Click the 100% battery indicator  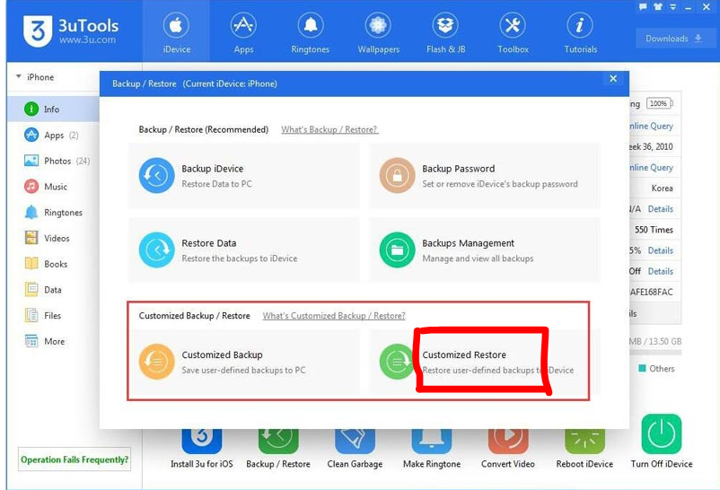(x=659, y=103)
